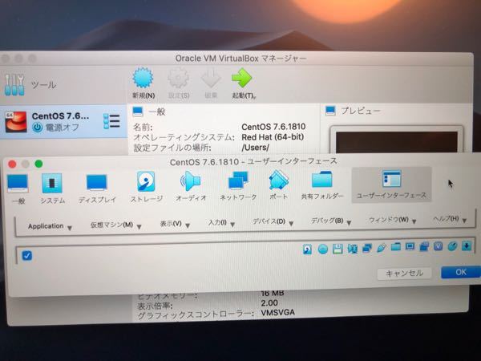
Task: Toggle the ヘルプ(H) menu label
Action: pos(446,218)
